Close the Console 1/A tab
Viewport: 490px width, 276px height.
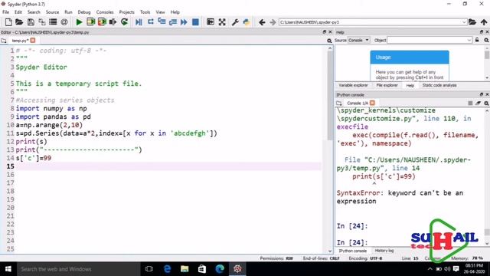(x=372, y=103)
